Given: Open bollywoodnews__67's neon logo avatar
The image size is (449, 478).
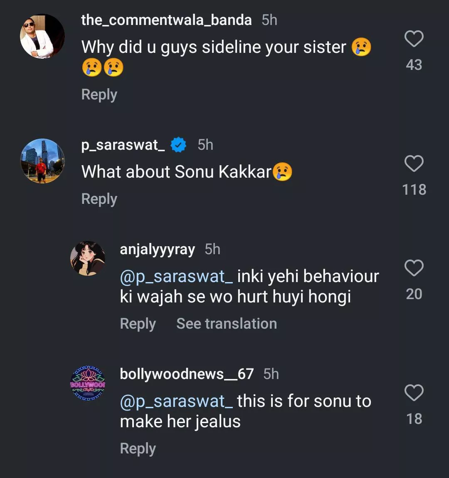Looking at the screenshot, I should point(88,383).
